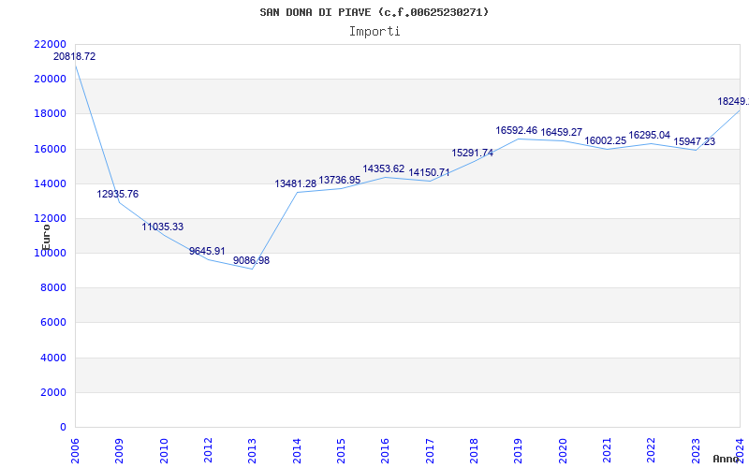Click the 2019 x-axis year label
This screenshot has width=749, height=468.
click(519, 450)
